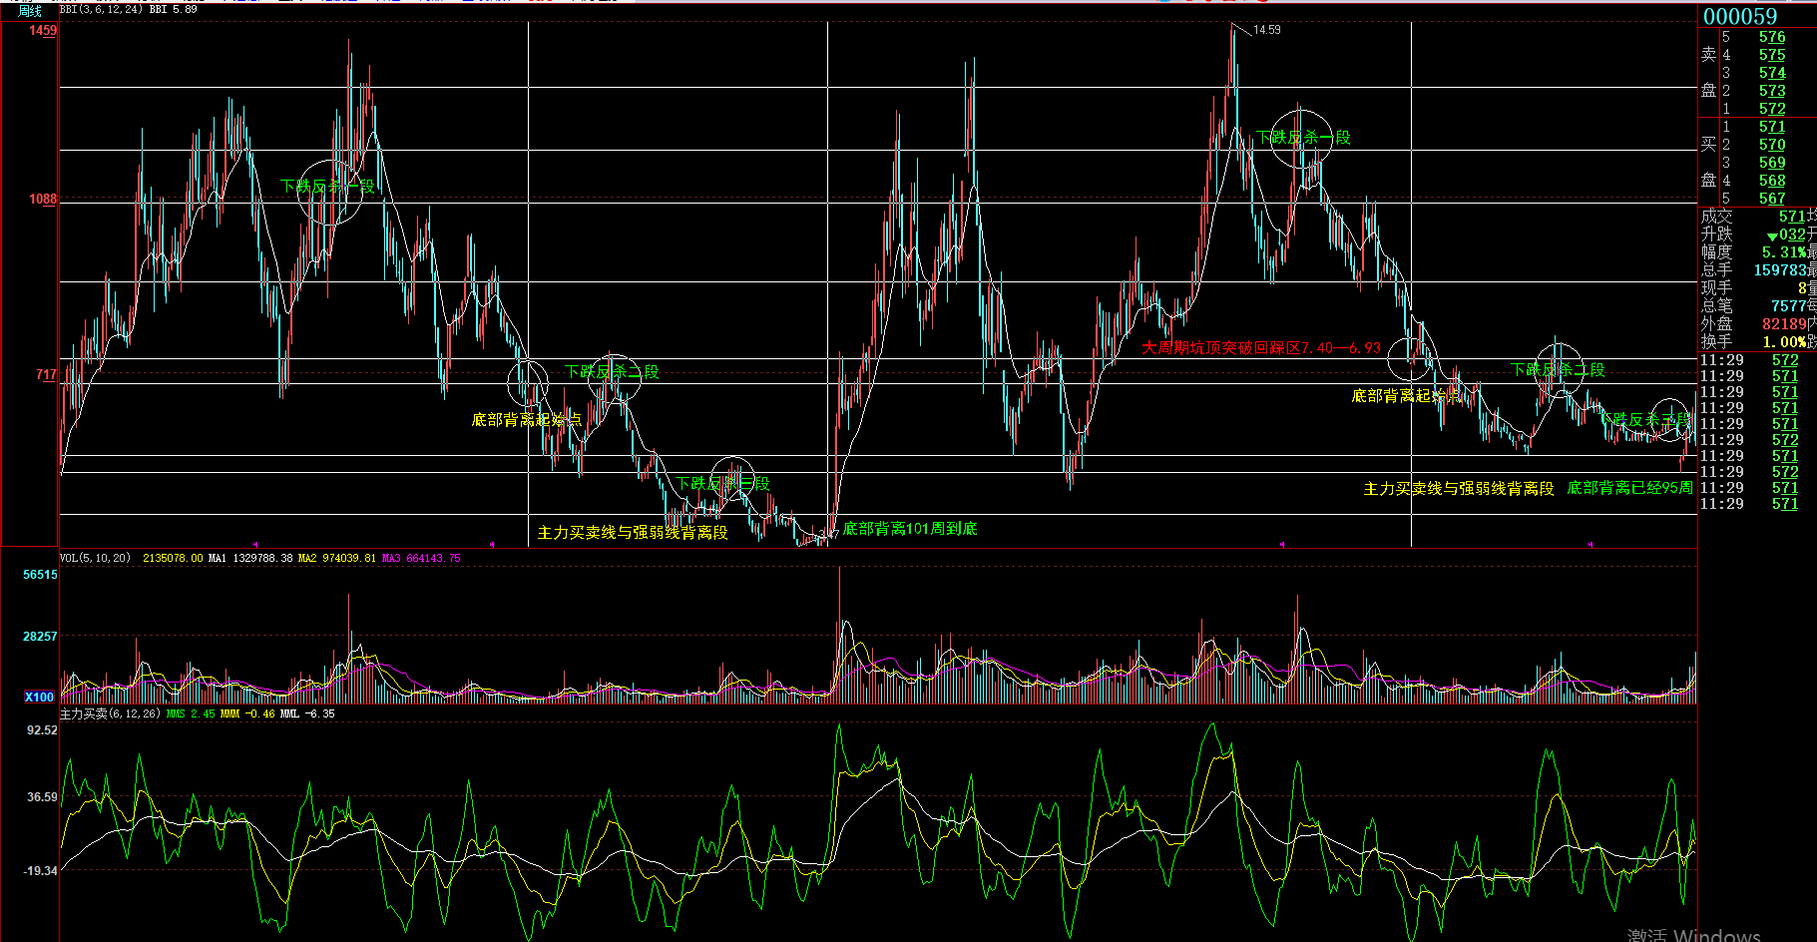Viewport: 1817px width, 942px height.
Task: Click the 92.52 oscillator axis label
Action: point(42,730)
